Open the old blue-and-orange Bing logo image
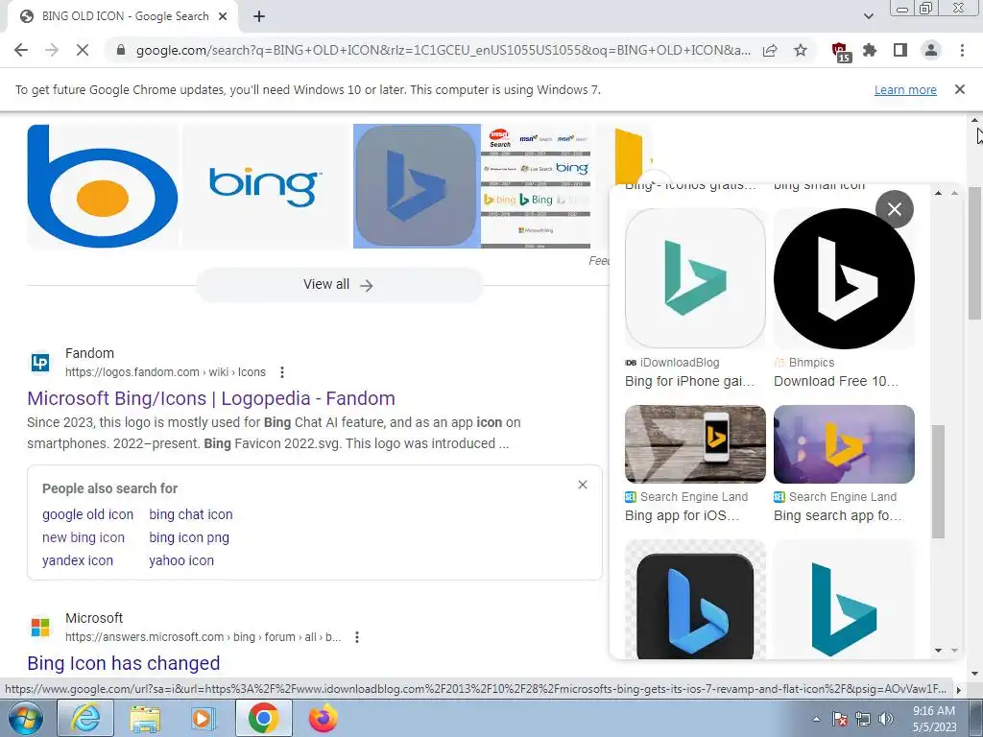The height and width of the screenshot is (737, 983). pos(103,186)
